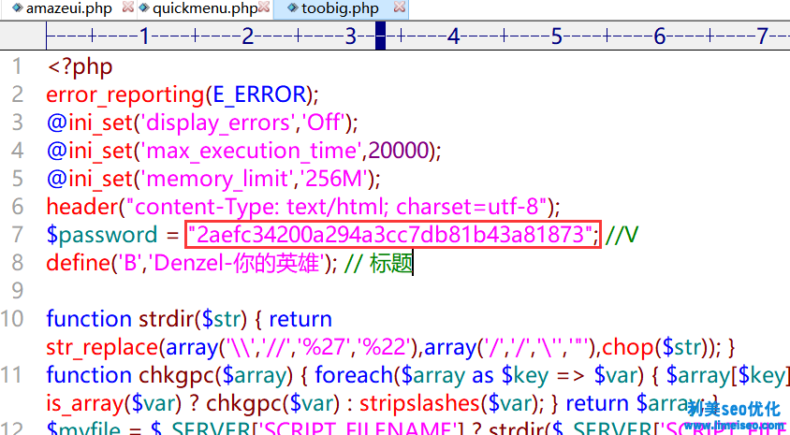
Task: Click line number 3
Action: [x=17, y=123]
